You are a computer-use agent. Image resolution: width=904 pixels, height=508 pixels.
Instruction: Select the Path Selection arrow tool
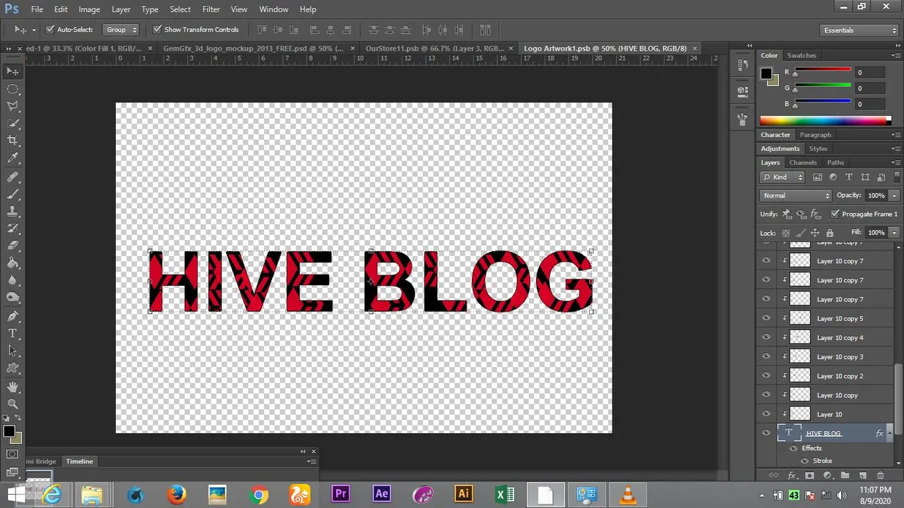(x=13, y=351)
